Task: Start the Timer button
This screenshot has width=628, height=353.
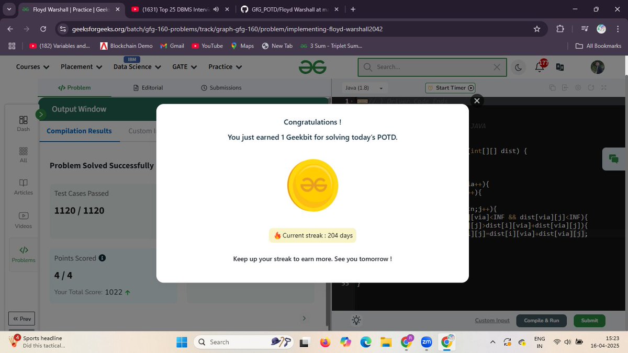Action: coord(450,88)
